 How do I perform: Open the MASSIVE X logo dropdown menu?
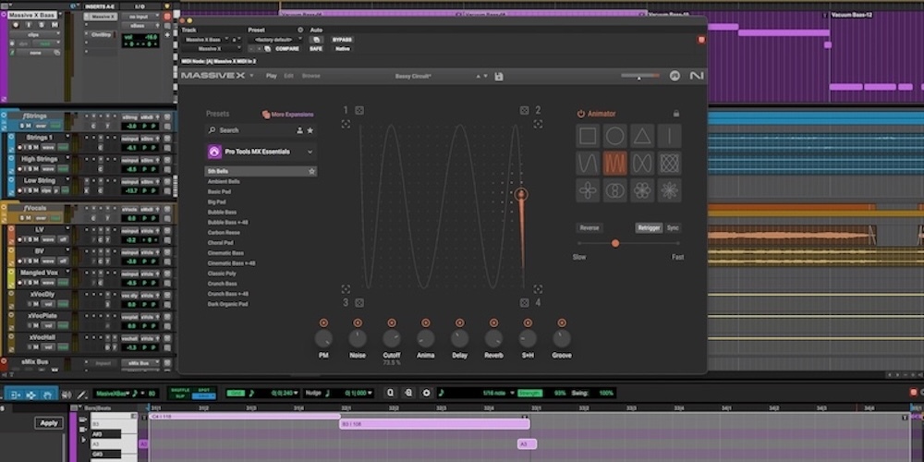(251, 76)
